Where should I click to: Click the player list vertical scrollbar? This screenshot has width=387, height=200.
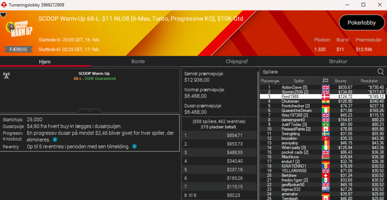click(385, 143)
